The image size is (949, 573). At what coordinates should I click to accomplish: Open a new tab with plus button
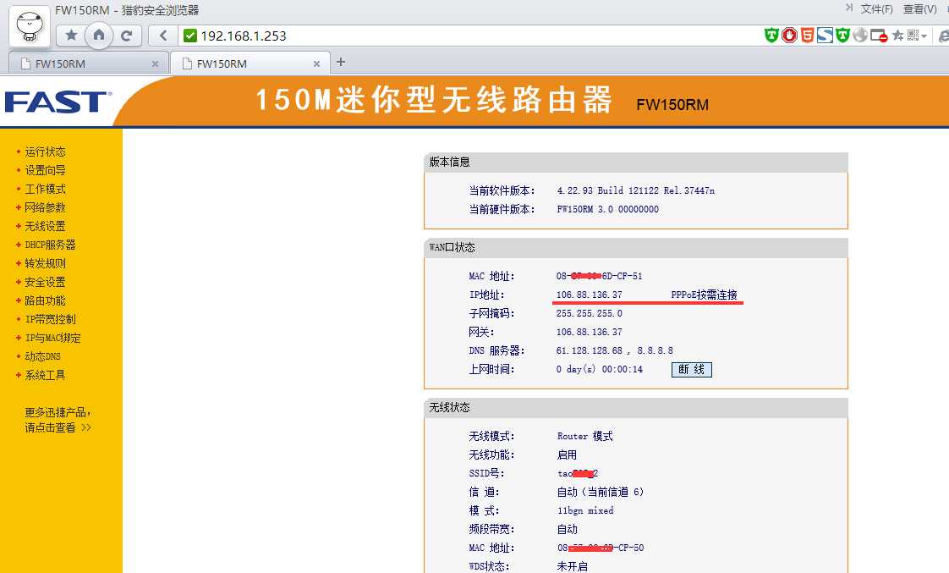(341, 62)
